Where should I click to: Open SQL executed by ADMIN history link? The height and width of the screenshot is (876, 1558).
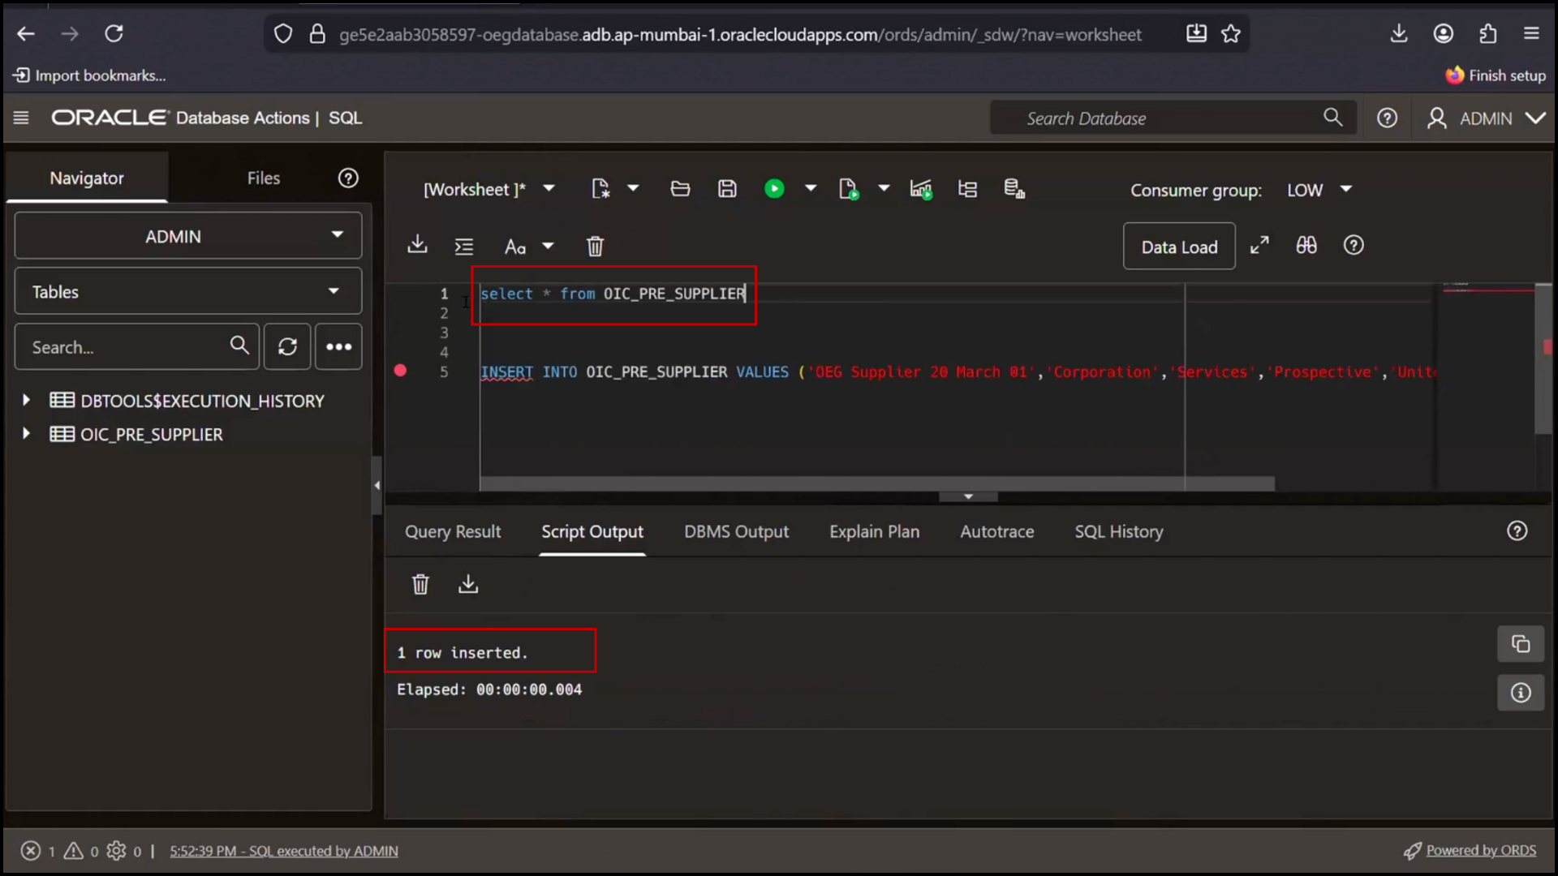point(284,850)
